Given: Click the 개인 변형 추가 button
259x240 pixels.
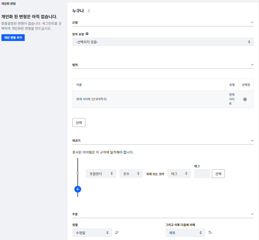Looking at the screenshot, I should 13,38.
